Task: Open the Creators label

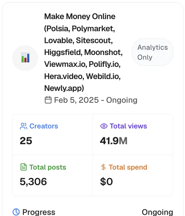Action: coord(44,126)
